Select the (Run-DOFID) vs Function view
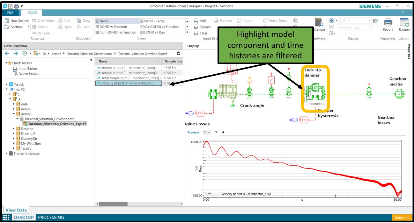414x223 pixels. pos(117,32)
